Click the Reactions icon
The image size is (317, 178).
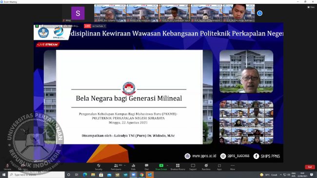point(206,167)
